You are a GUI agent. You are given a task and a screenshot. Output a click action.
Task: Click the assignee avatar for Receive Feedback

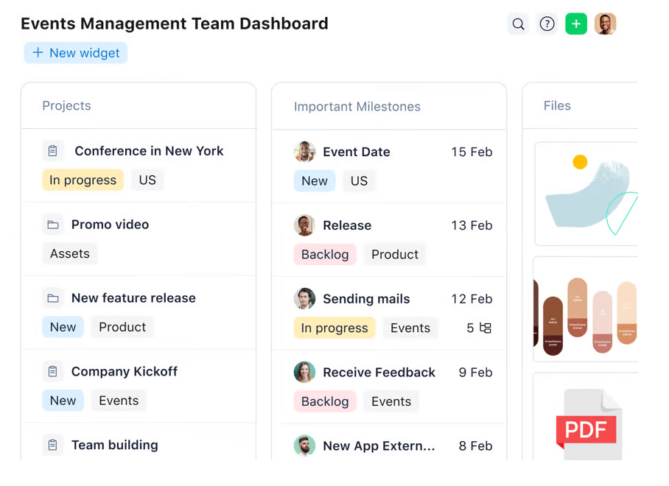tap(304, 372)
